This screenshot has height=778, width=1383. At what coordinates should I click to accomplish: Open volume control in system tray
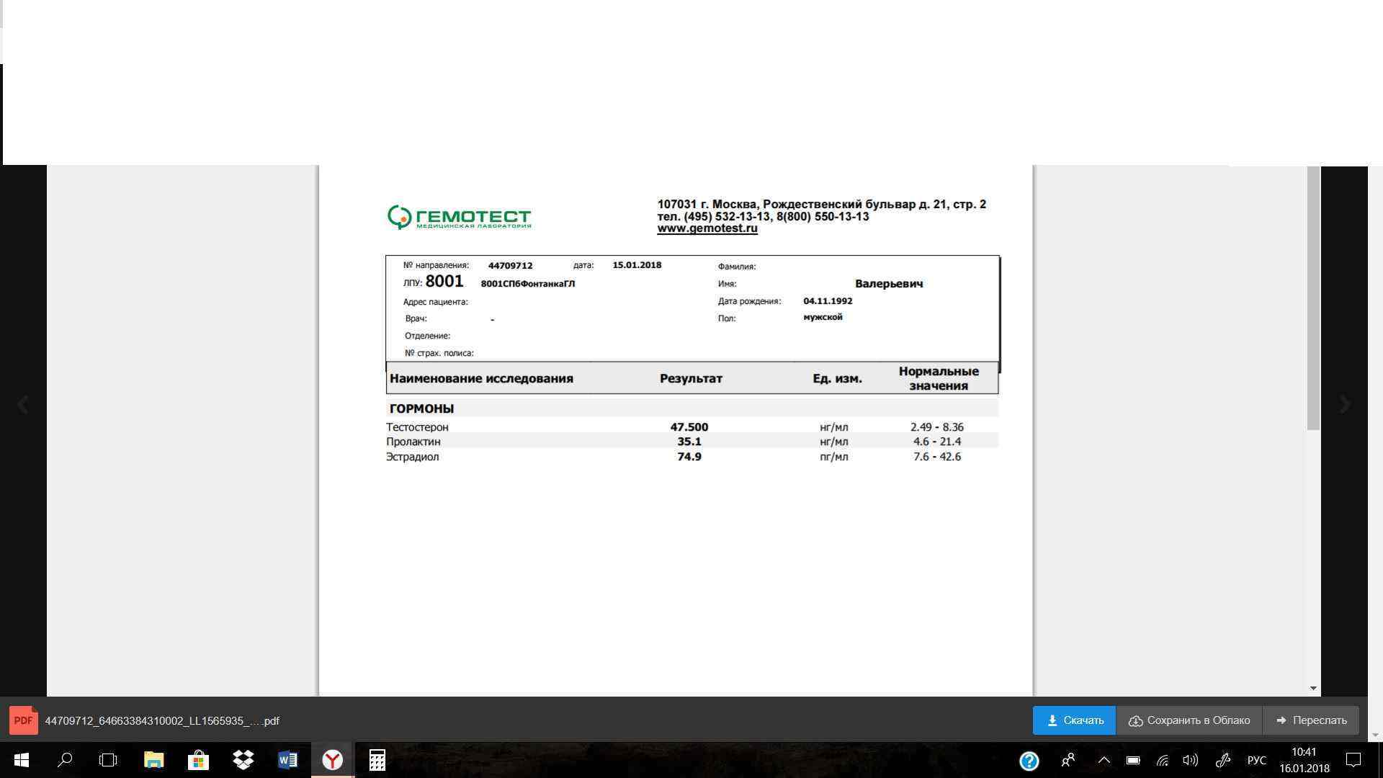tap(1190, 760)
